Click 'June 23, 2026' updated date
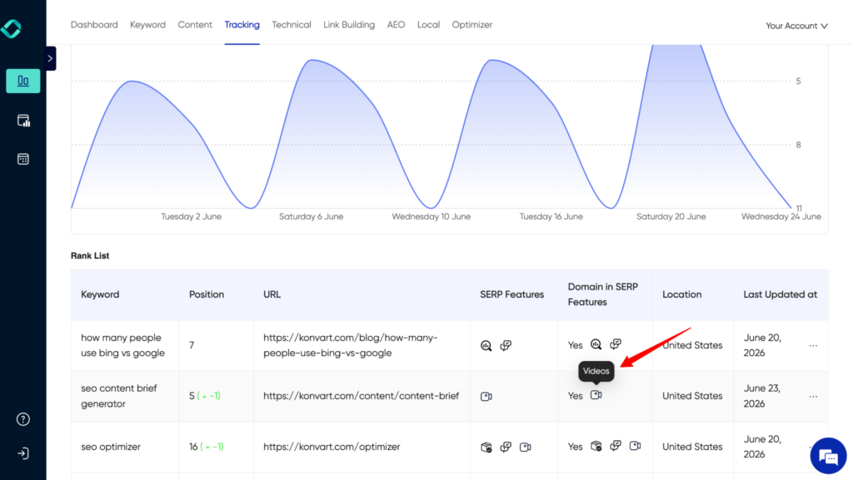Viewport: 853px width, 480px height. pyautogui.click(x=762, y=396)
